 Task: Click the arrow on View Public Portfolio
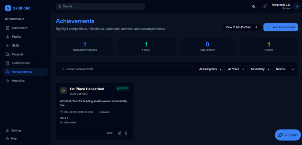(256, 27)
